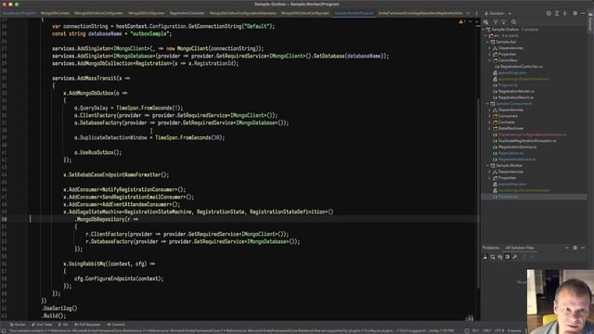
Task: Expand the StateMachines folder
Action: (490, 128)
